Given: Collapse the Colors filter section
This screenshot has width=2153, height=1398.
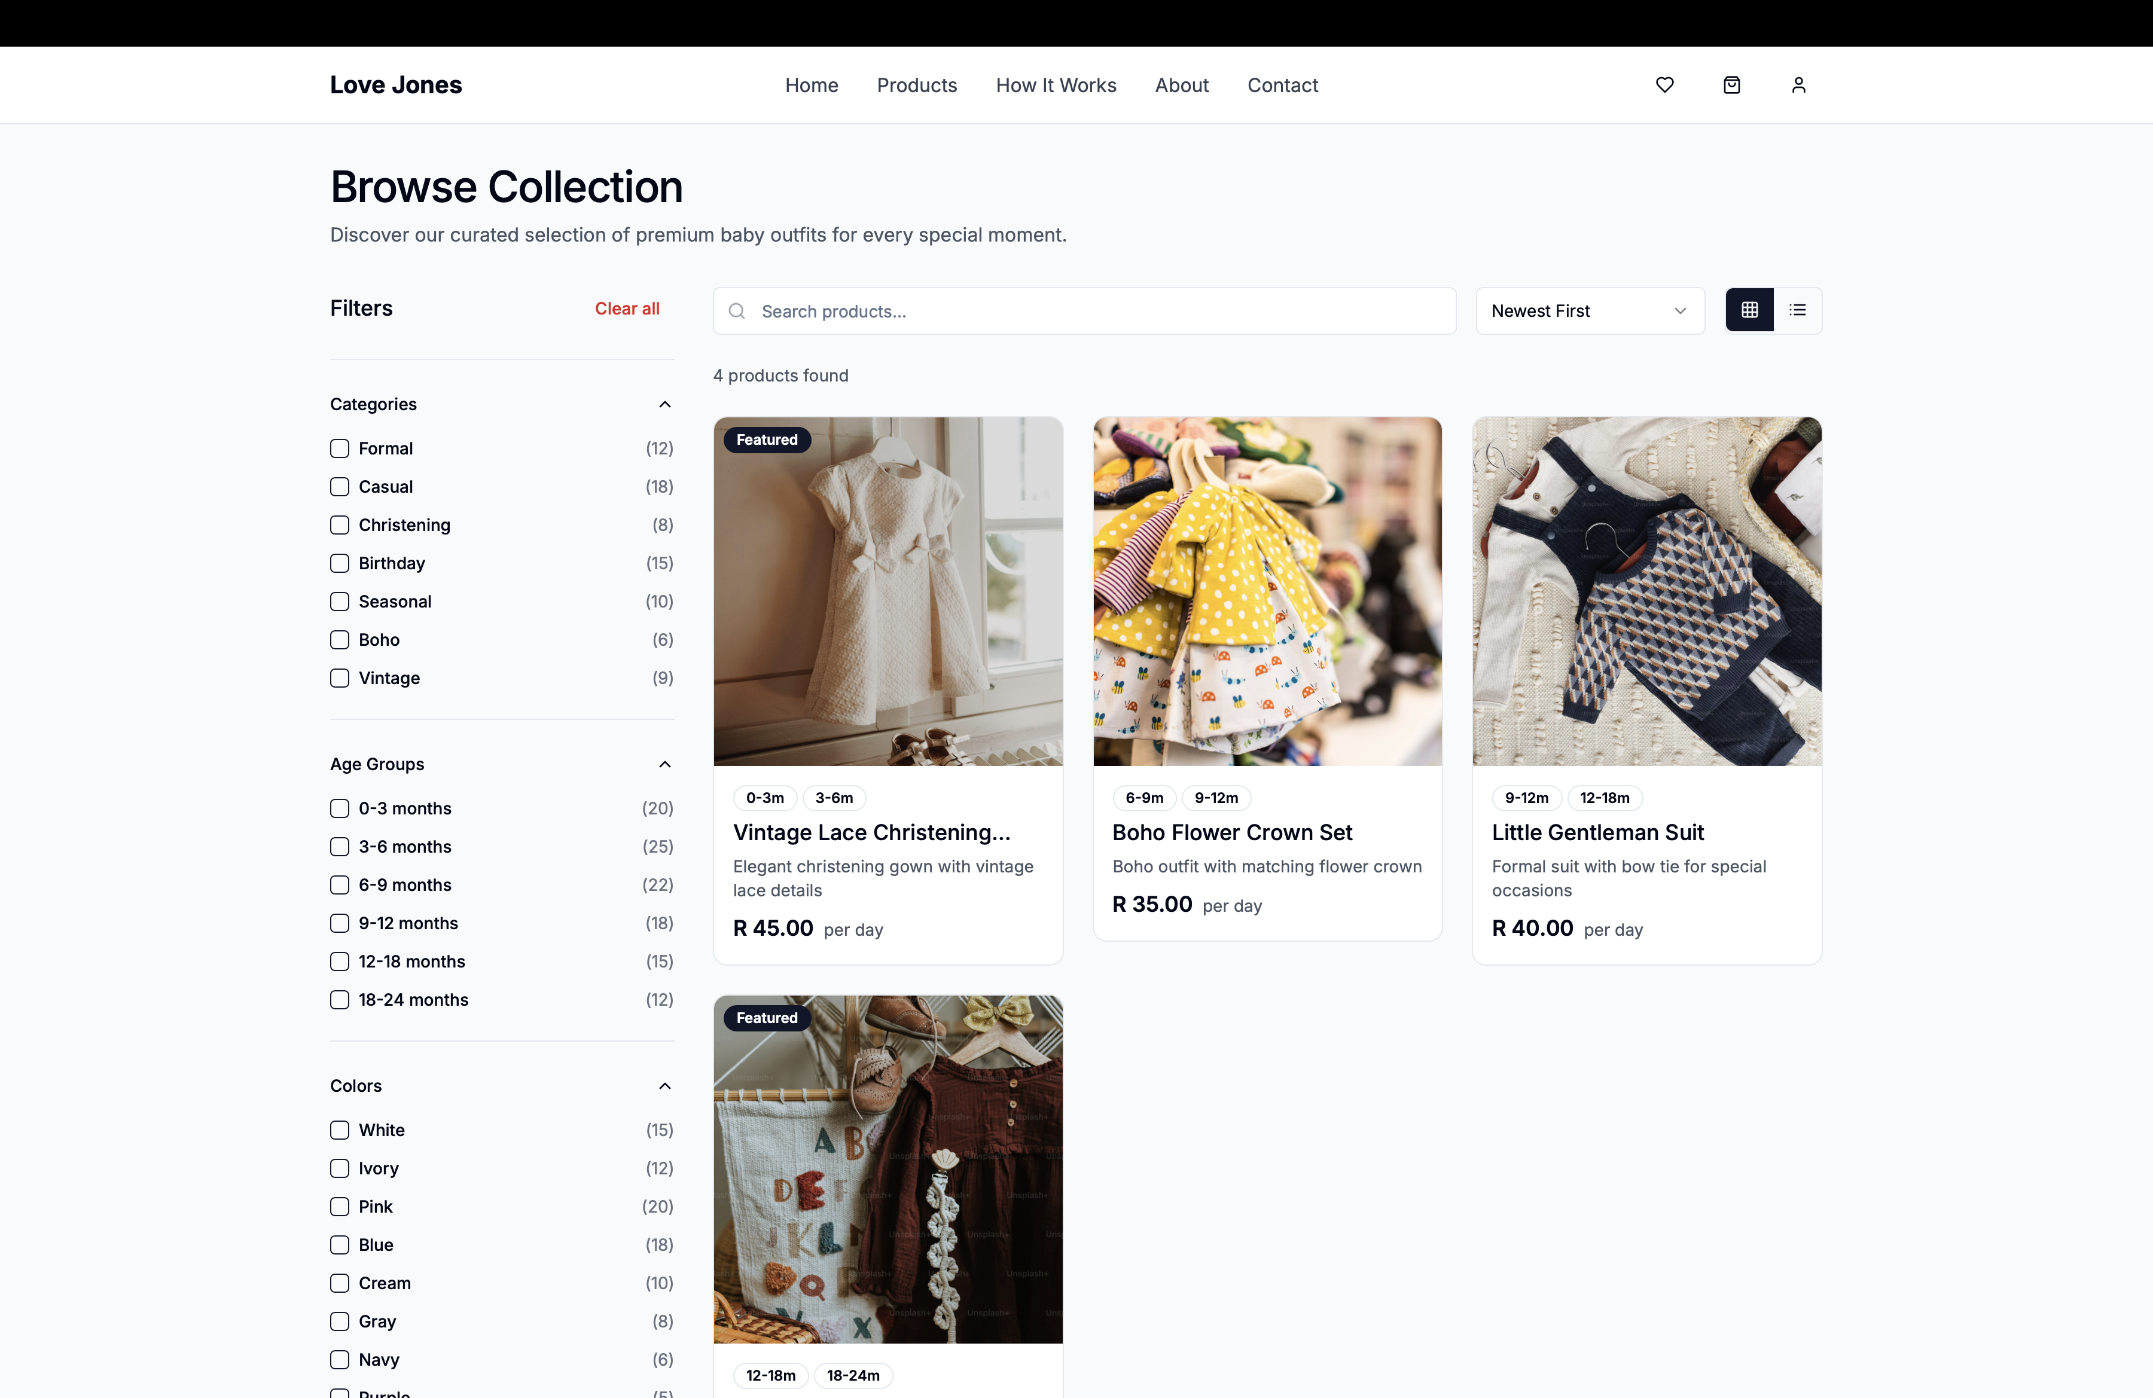Looking at the screenshot, I should (x=665, y=1086).
